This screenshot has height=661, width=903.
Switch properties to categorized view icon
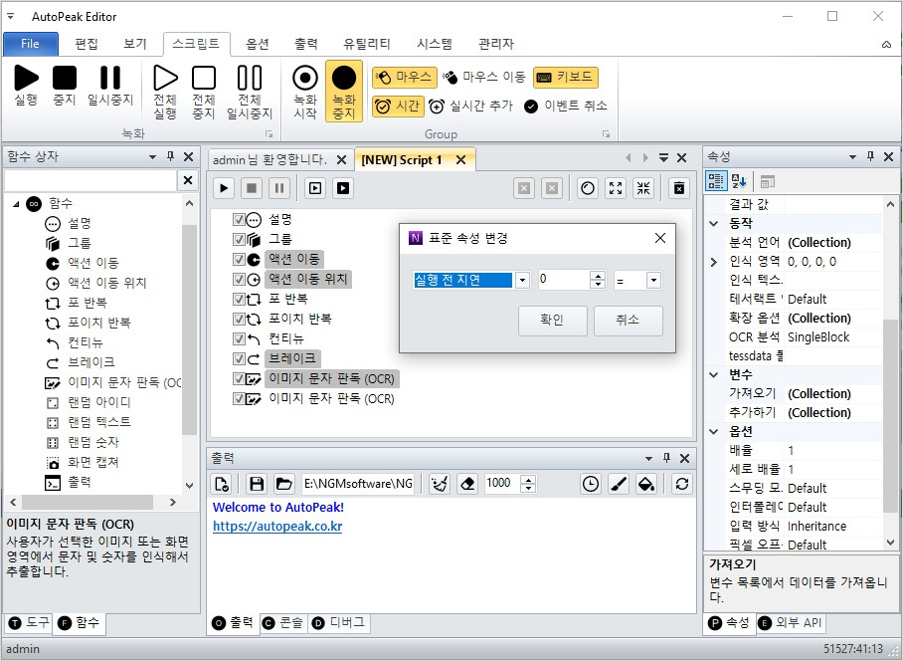click(x=716, y=181)
